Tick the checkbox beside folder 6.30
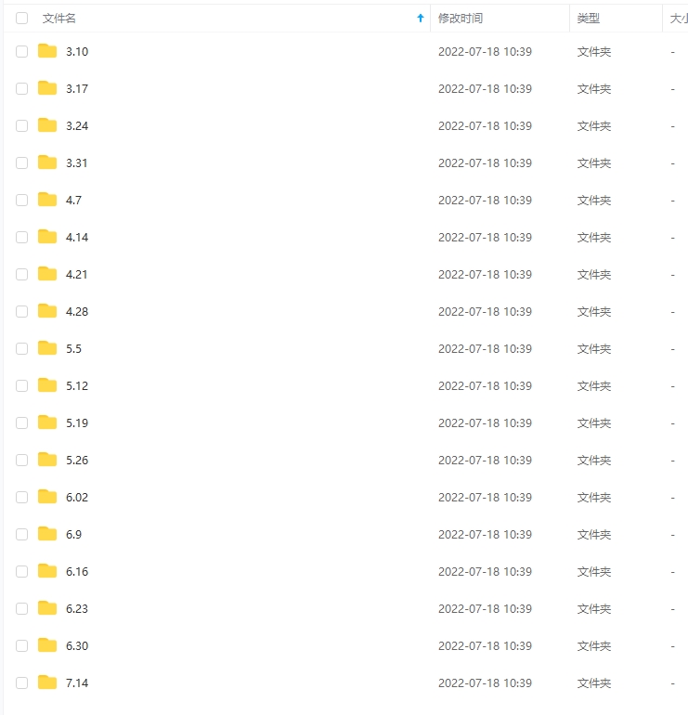Viewport: 688px width, 715px height. (x=22, y=646)
